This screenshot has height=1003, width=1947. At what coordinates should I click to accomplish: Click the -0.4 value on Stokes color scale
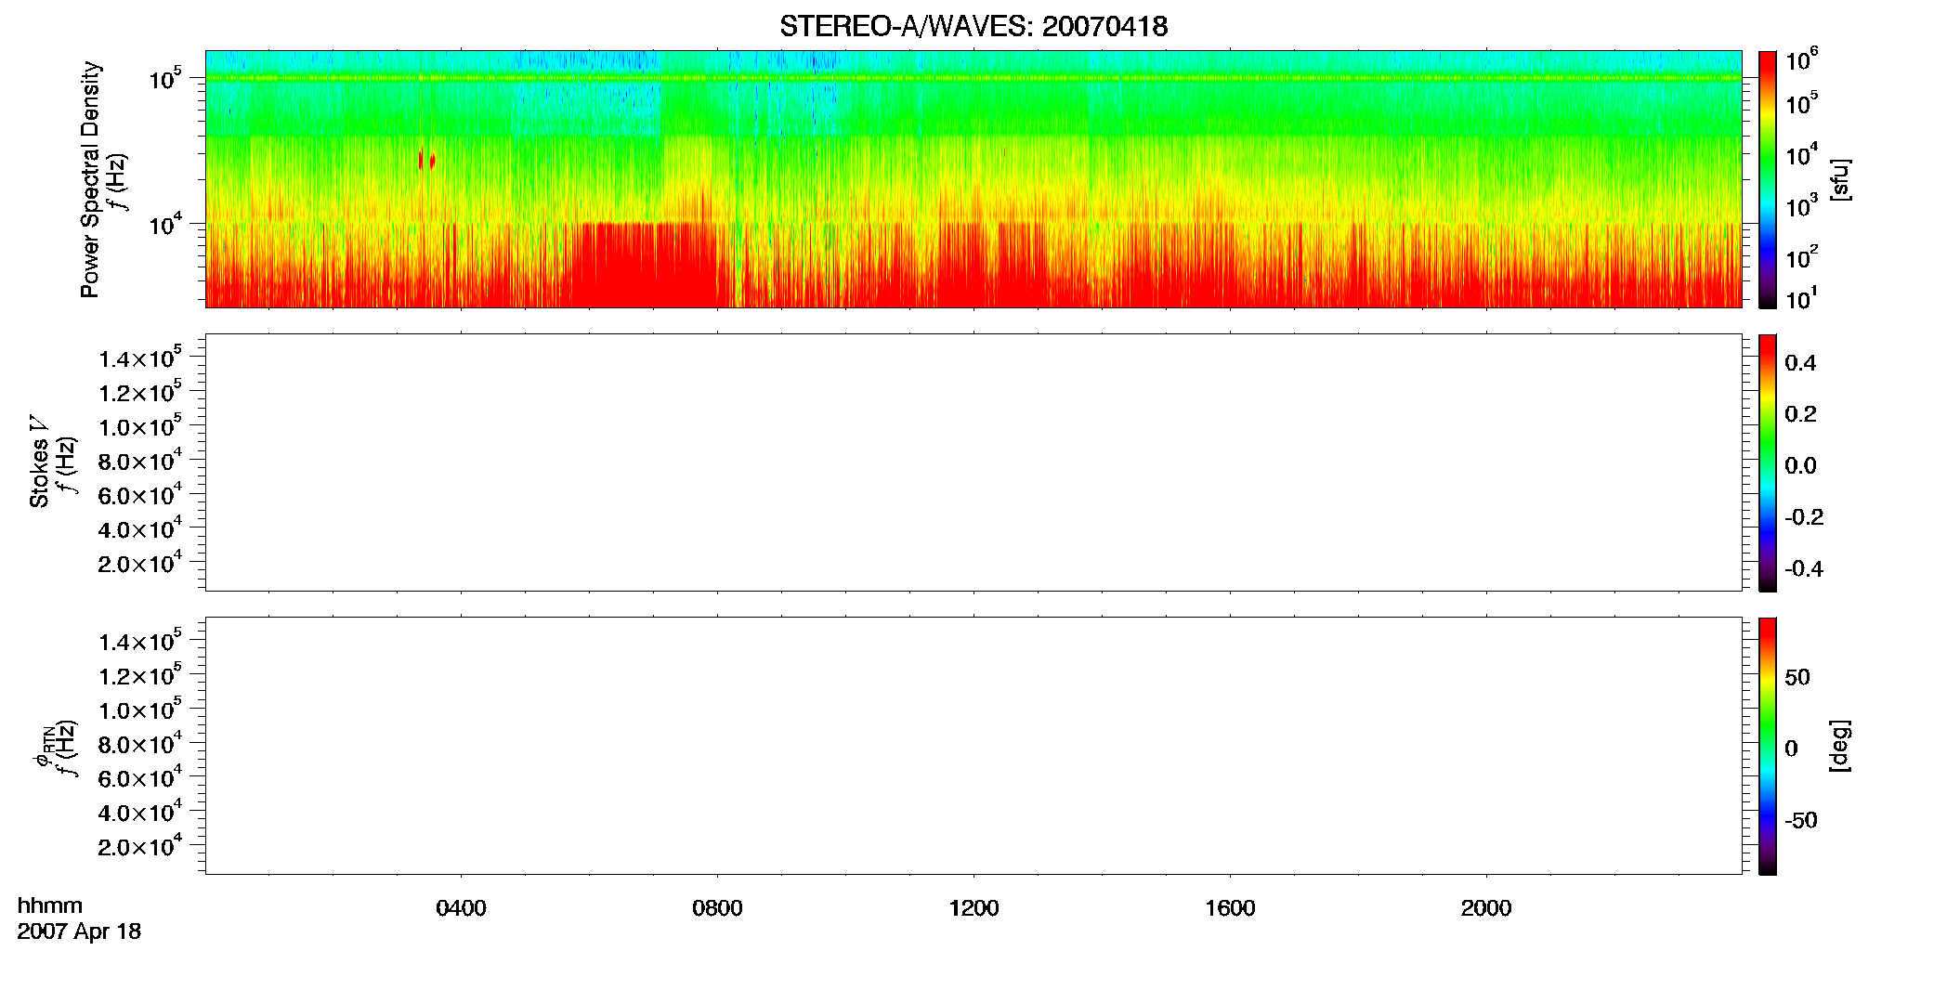[x=1804, y=569]
